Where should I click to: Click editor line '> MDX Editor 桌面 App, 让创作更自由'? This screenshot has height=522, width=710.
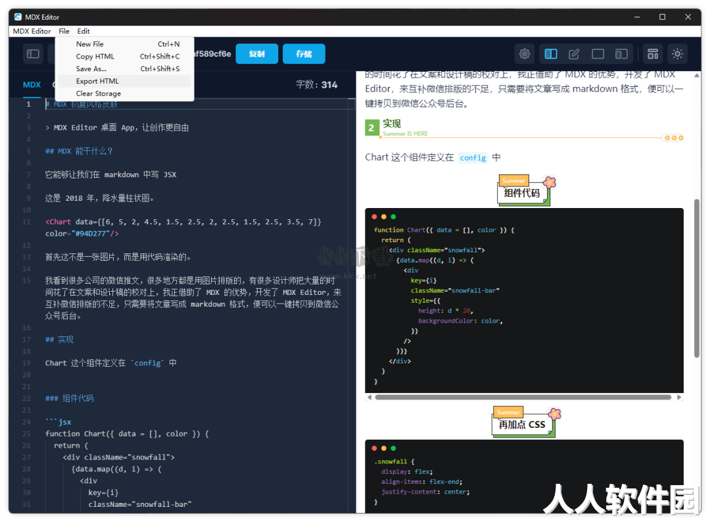[x=117, y=128]
